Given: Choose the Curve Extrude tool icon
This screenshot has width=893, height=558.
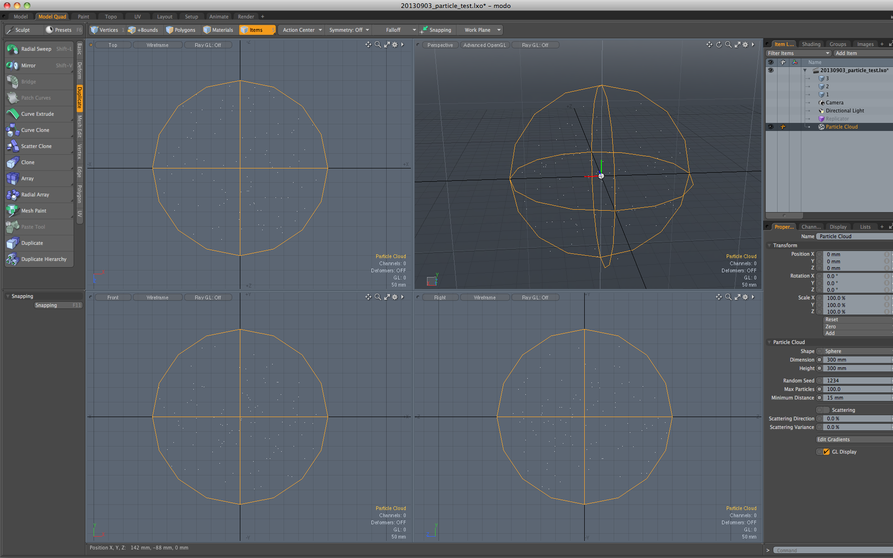Looking at the screenshot, I should (x=12, y=114).
